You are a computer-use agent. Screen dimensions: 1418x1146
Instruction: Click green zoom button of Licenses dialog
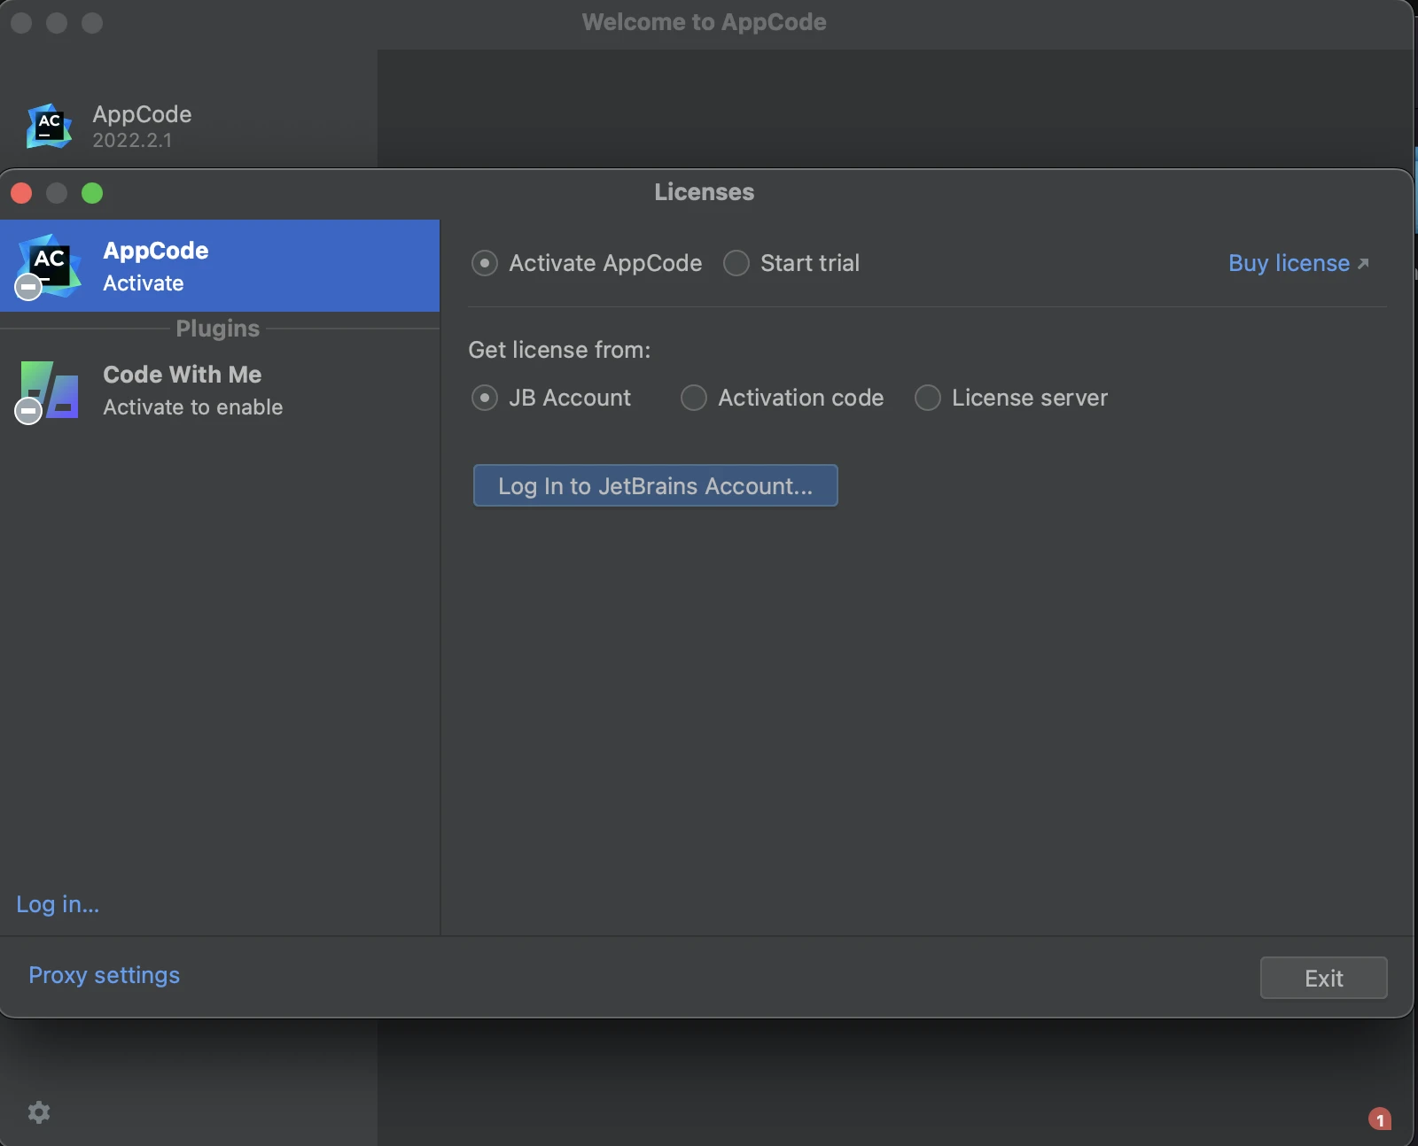coord(92,193)
